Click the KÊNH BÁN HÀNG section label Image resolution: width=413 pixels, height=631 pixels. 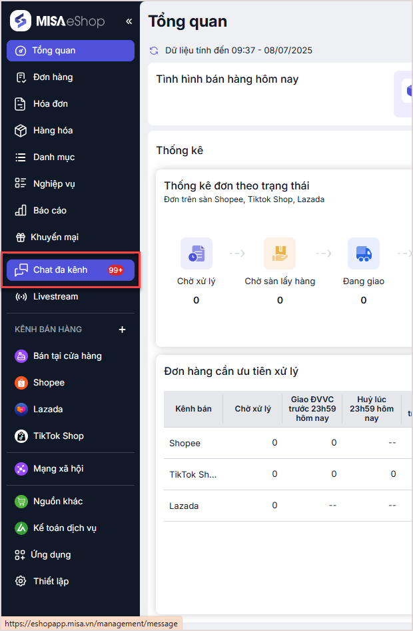click(48, 330)
